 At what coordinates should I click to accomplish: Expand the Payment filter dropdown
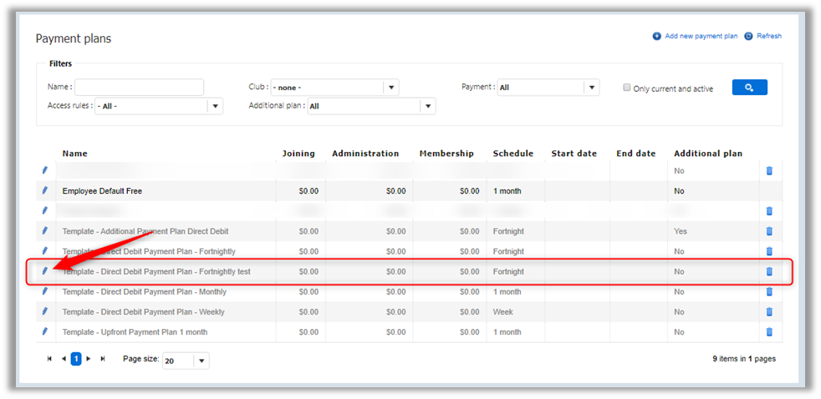[591, 88]
